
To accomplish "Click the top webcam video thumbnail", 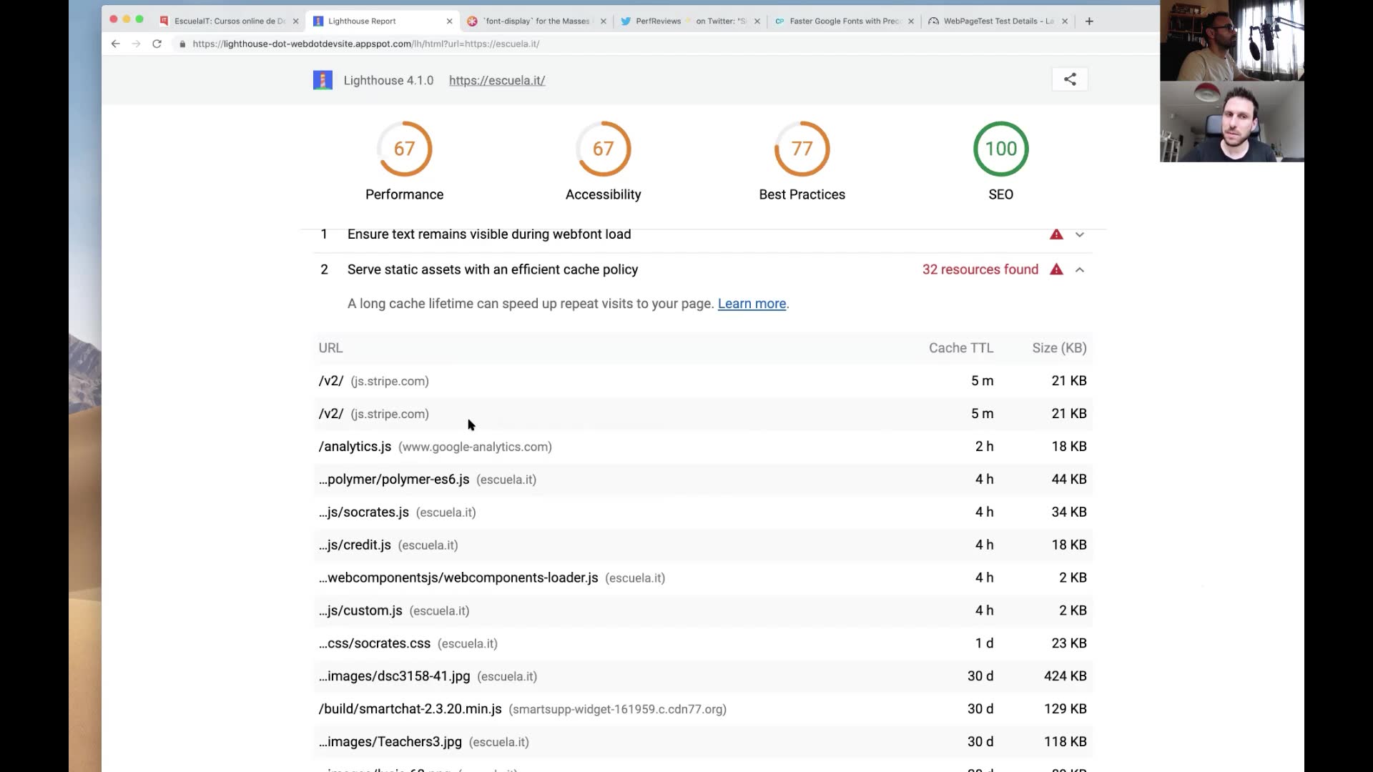I will pos(1231,40).
